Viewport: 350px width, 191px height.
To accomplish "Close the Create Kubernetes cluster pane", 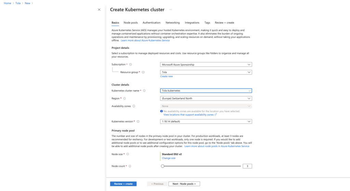I will click(x=99, y=10).
